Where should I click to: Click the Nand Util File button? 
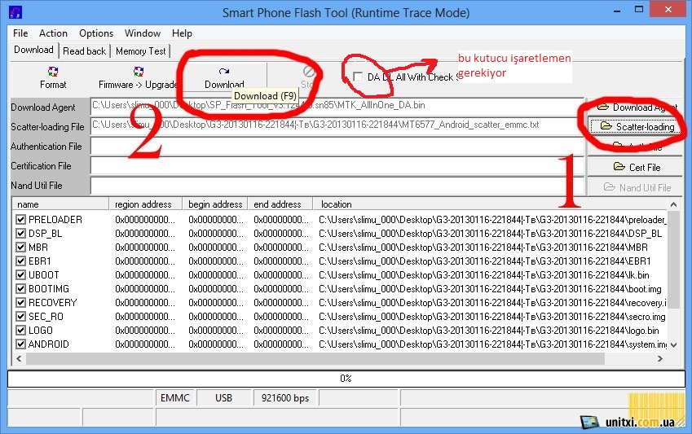[634, 187]
